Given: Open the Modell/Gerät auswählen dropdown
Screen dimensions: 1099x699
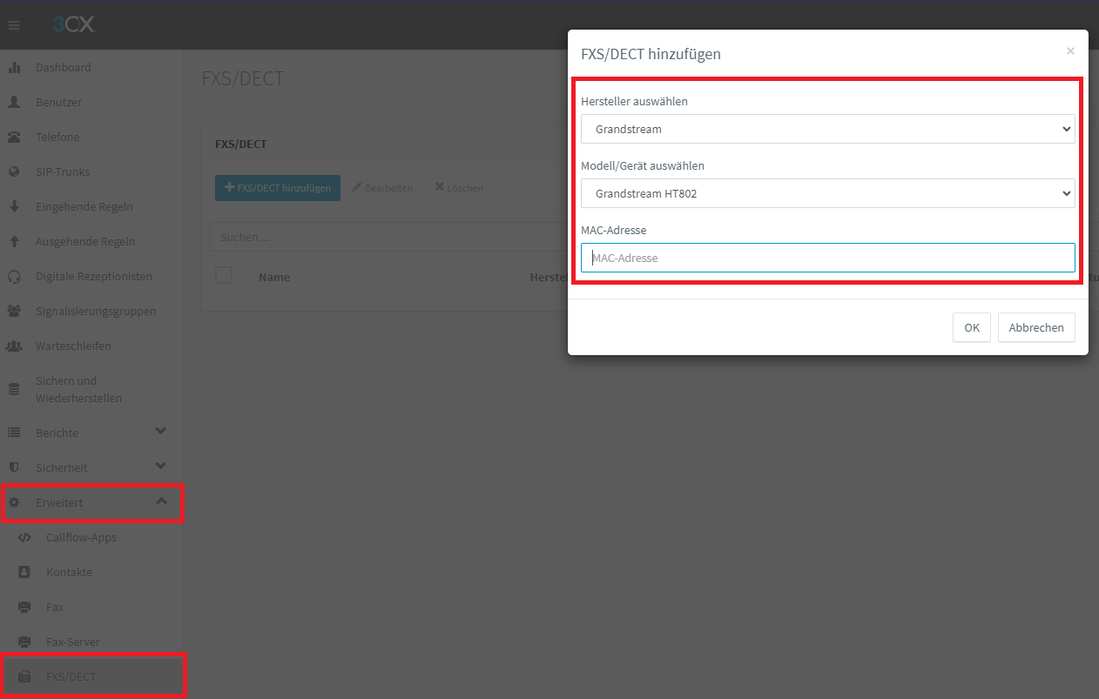Looking at the screenshot, I should [x=827, y=193].
